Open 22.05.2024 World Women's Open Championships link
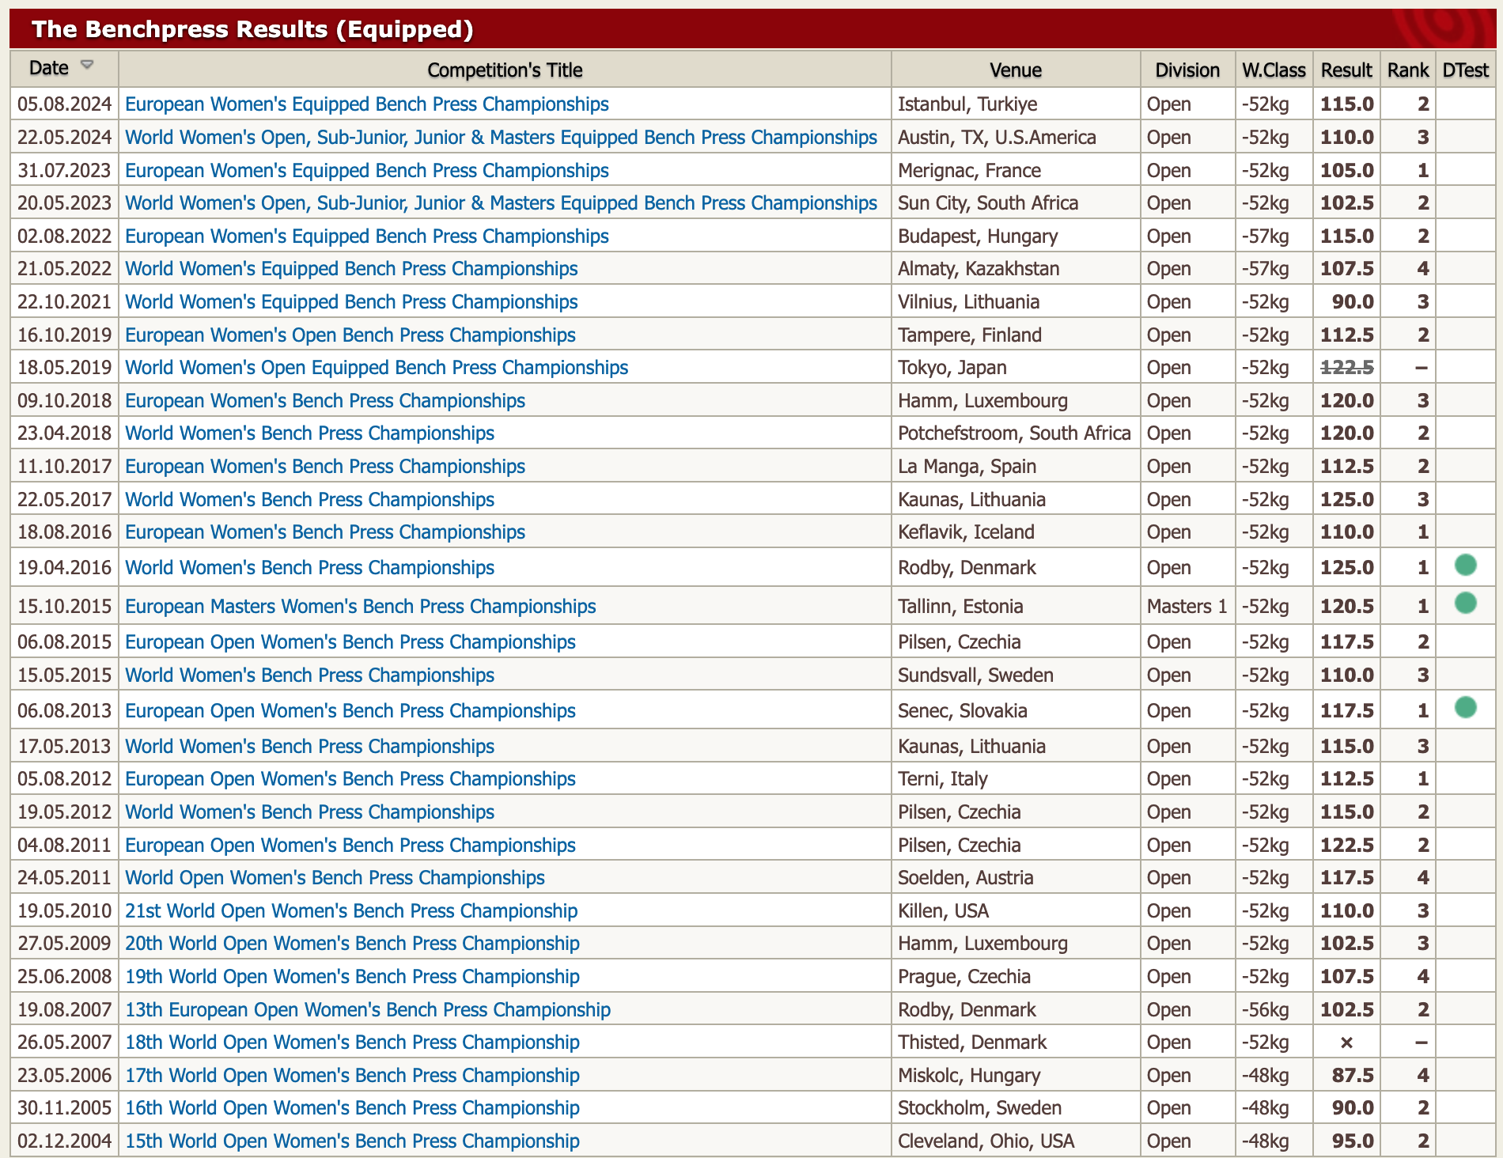This screenshot has height=1158, width=1503. point(501,138)
